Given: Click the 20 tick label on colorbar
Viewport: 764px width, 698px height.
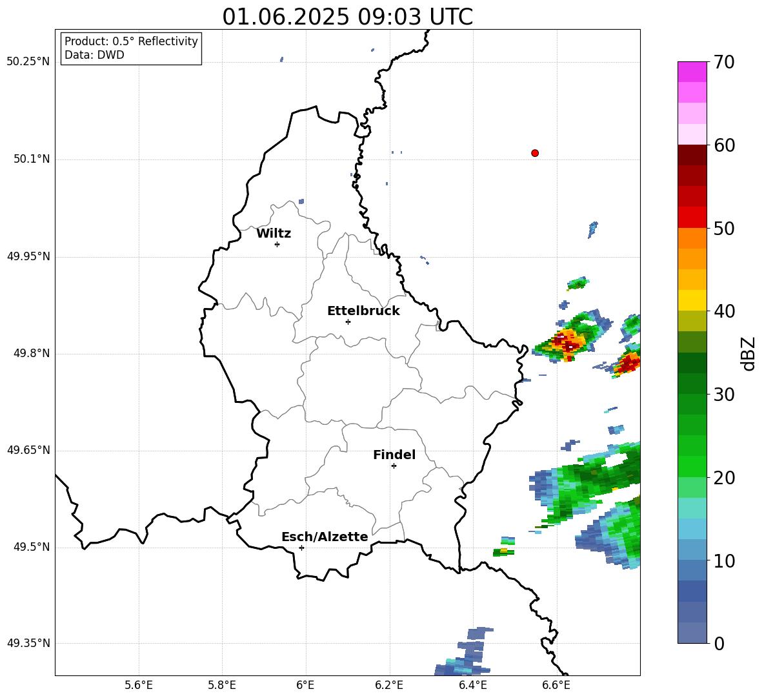Looking at the screenshot, I should point(724,477).
